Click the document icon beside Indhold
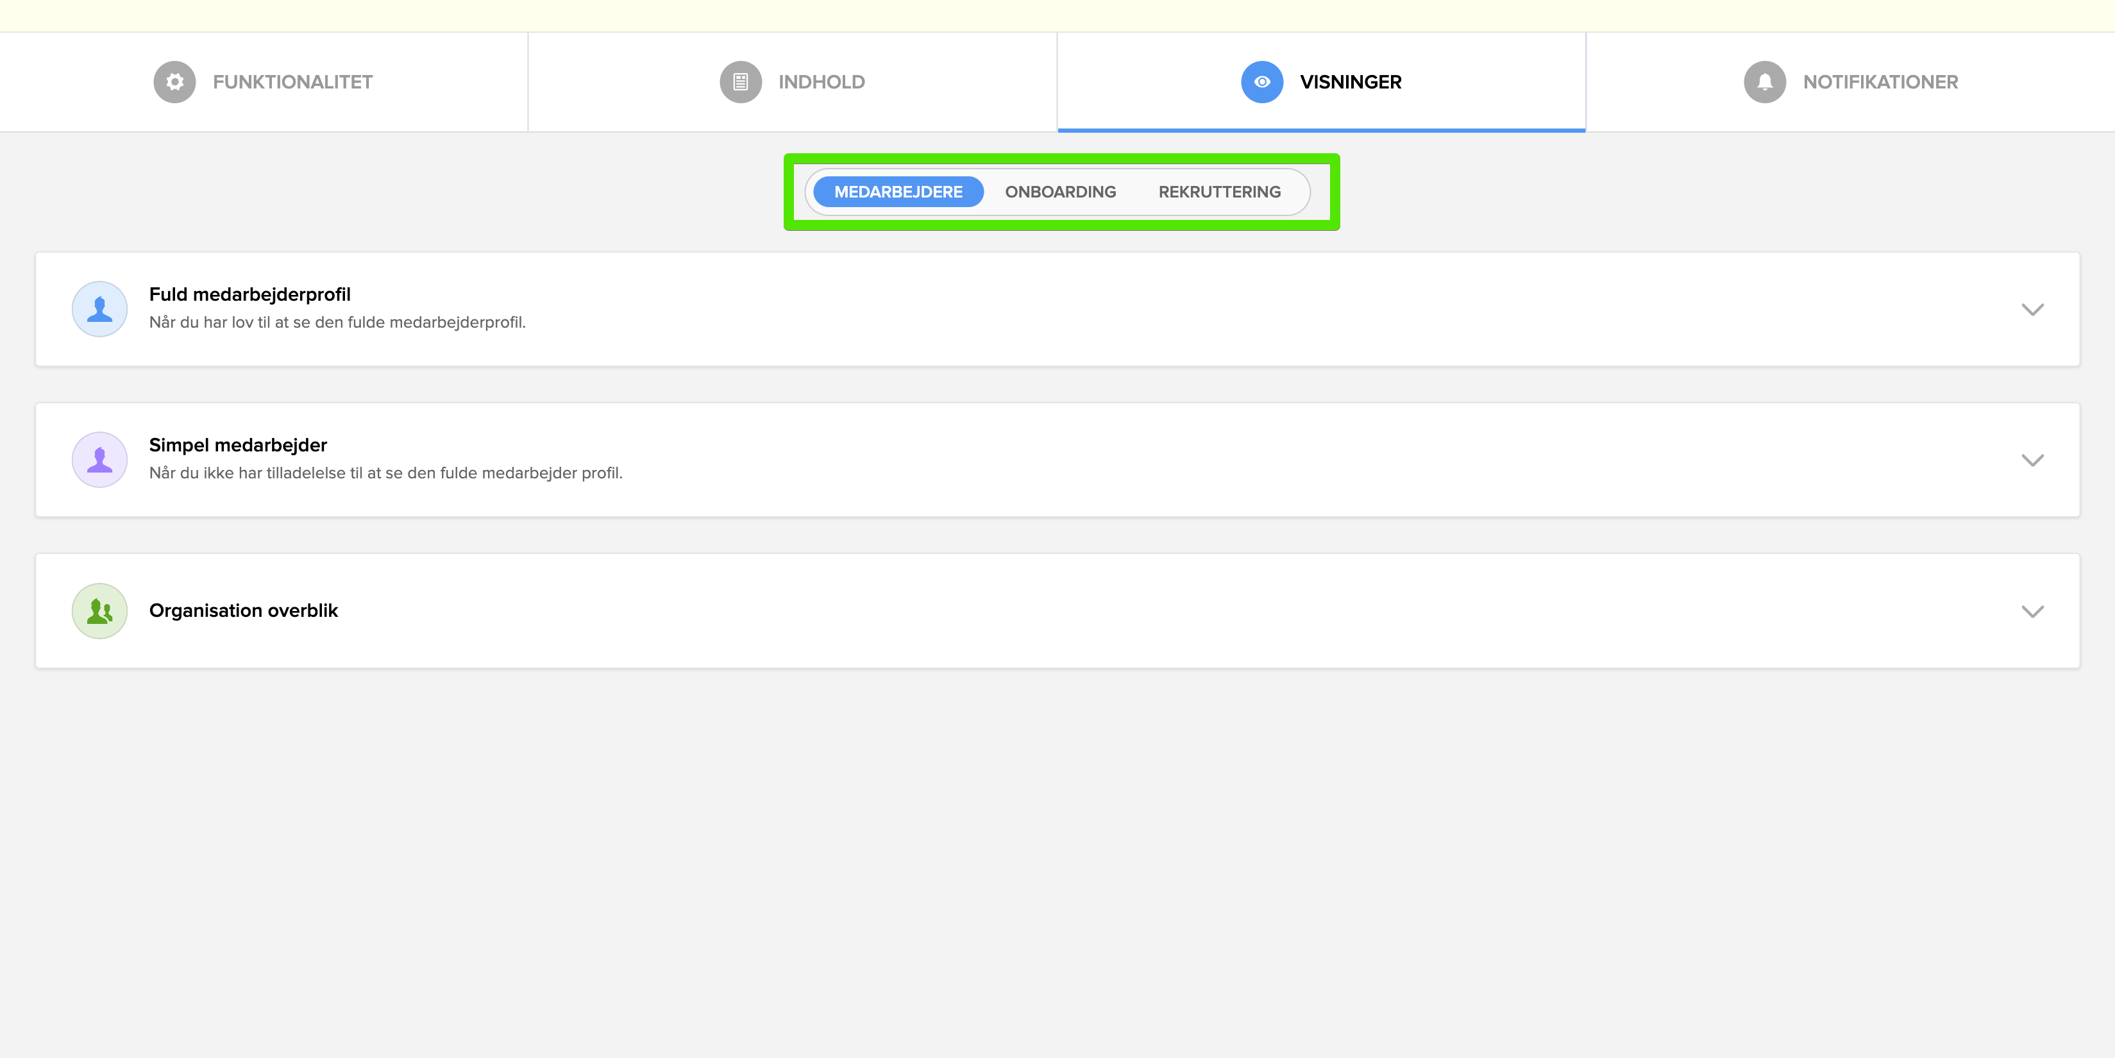This screenshot has width=2115, height=1058. coord(740,82)
